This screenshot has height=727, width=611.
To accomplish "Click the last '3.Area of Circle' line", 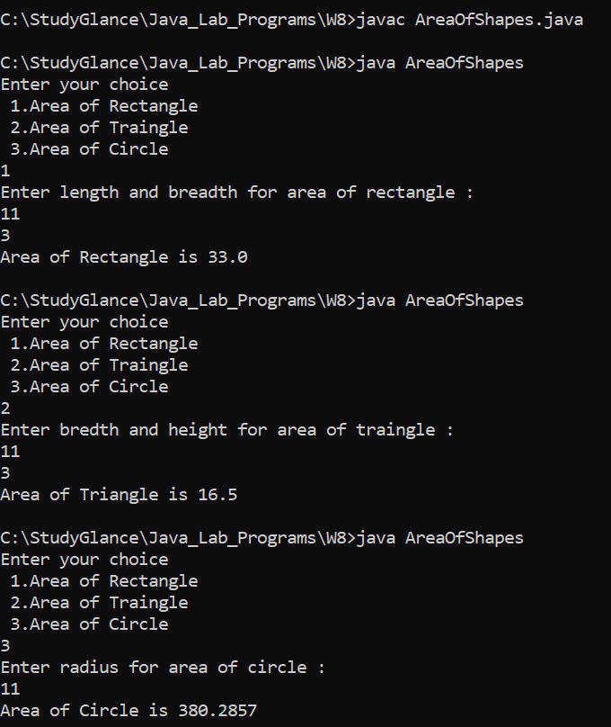I will point(89,624).
